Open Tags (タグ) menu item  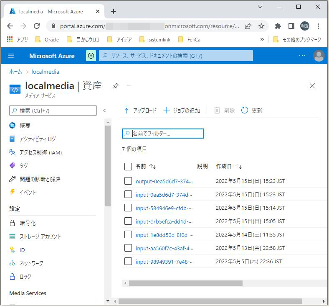click(24, 166)
